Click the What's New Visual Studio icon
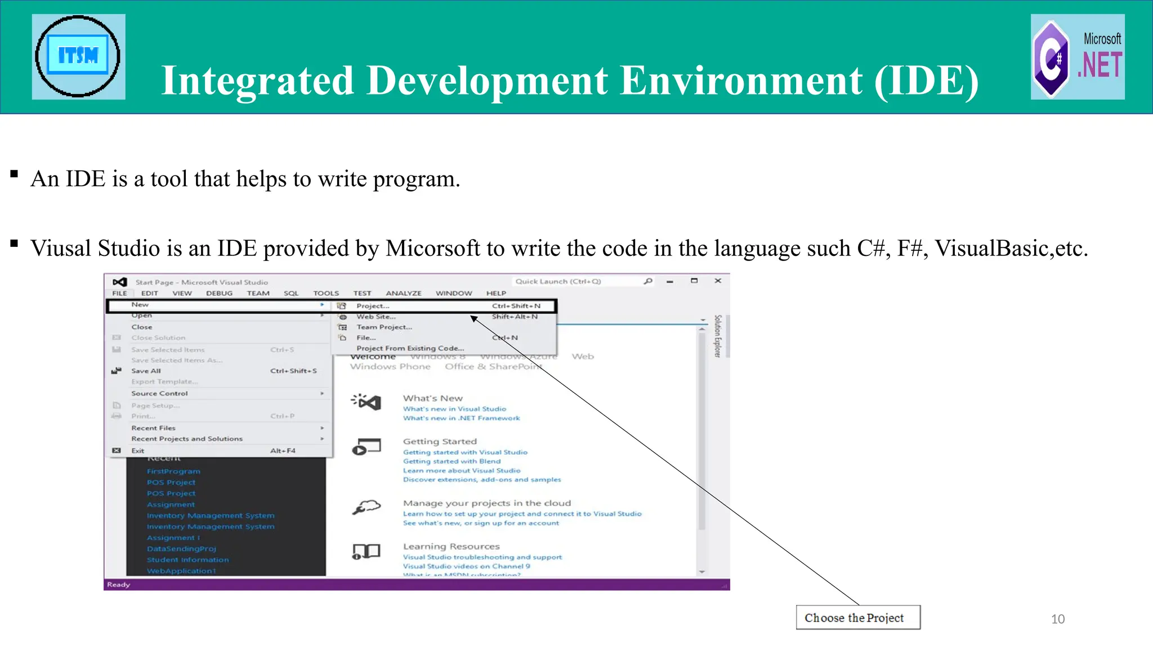The image size is (1153, 648). point(367,402)
